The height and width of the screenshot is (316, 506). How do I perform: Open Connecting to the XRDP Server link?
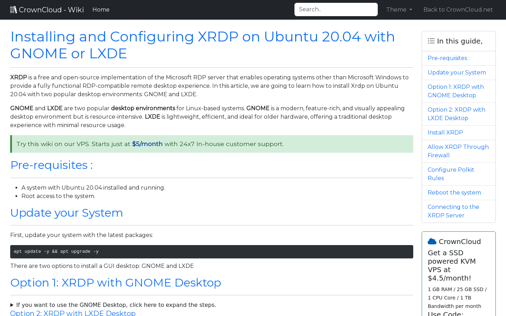tap(453, 211)
